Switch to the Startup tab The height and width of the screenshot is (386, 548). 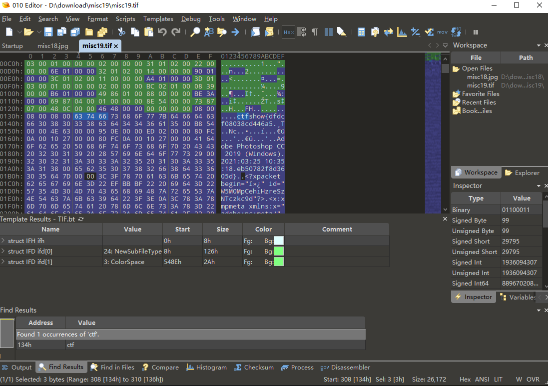(x=12, y=46)
